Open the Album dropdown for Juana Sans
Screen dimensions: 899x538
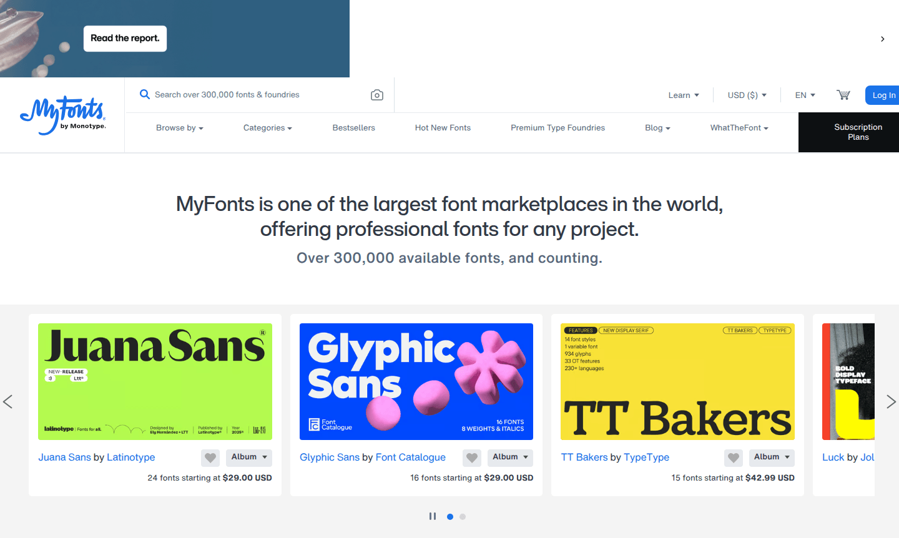pos(248,457)
